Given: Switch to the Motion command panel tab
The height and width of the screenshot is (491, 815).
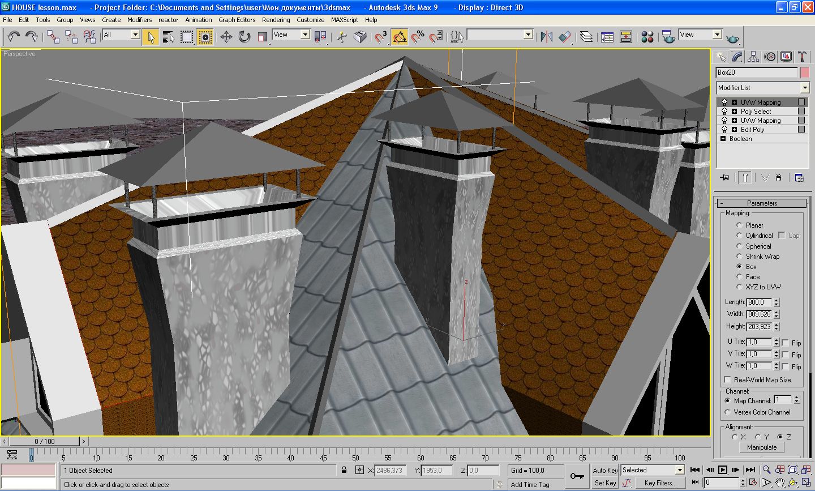Looking at the screenshot, I should pos(770,57).
